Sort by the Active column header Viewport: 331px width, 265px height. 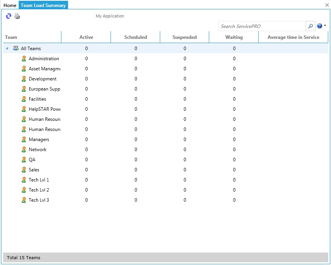[x=86, y=37]
